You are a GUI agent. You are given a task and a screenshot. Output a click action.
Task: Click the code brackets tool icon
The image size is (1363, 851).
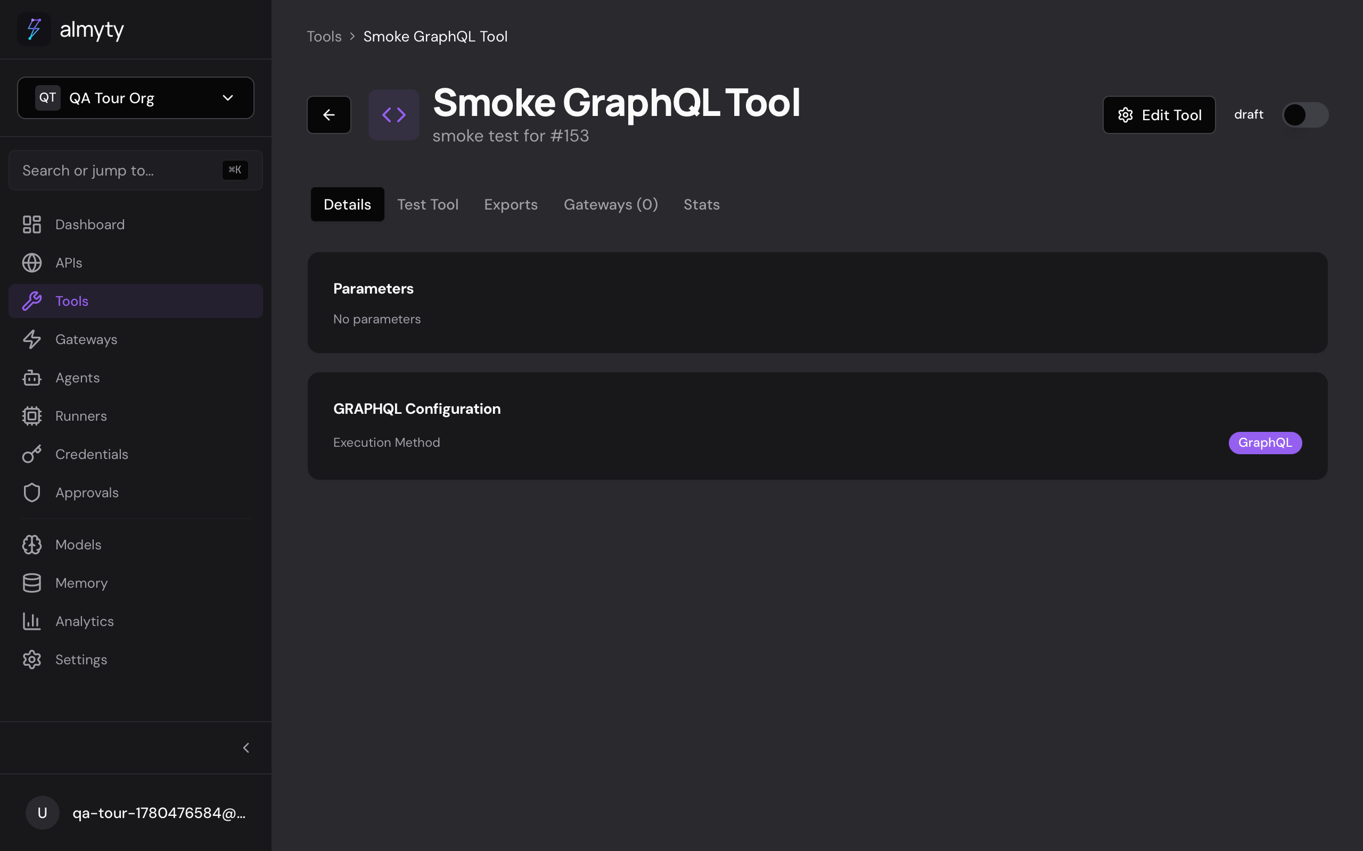point(393,115)
